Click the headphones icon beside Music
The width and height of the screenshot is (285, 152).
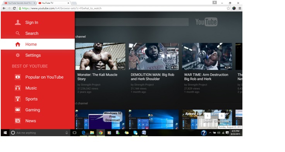18,88
